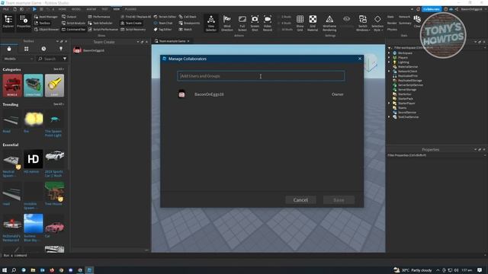Viewport: 488px width, 274px height.
Task: Open Team Chat window
Action: [163, 23]
